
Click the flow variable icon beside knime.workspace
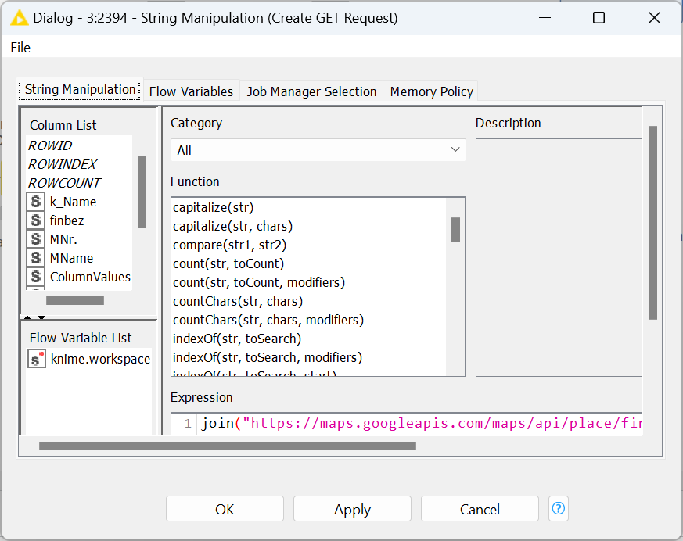[37, 359]
